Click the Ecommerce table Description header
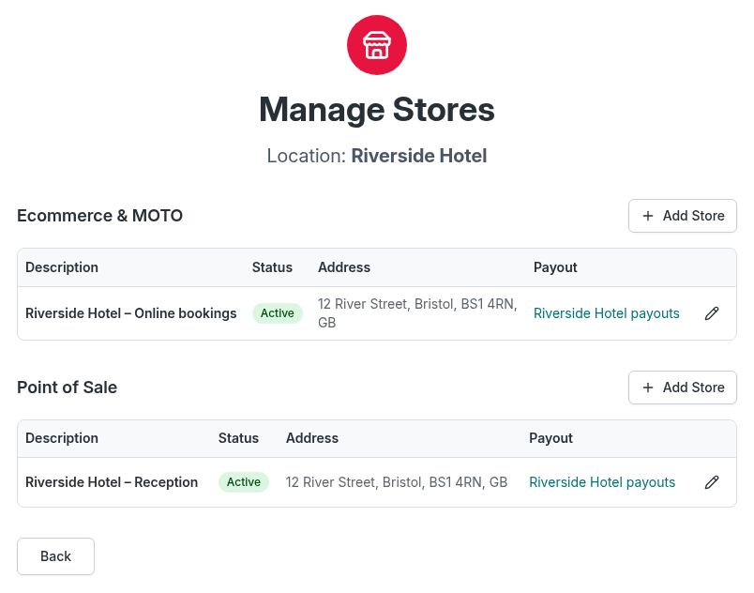Viewport: 754px width, 593px height. coord(62,267)
